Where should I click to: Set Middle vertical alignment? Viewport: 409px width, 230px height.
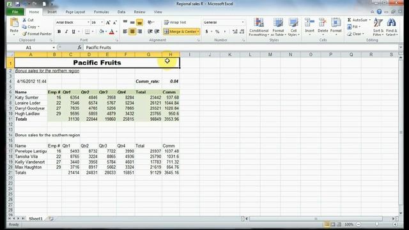pos(132,22)
